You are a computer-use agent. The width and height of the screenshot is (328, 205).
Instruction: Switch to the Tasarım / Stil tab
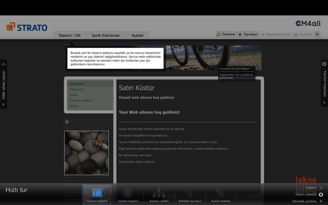pyautogui.click(x=69, y=36)
